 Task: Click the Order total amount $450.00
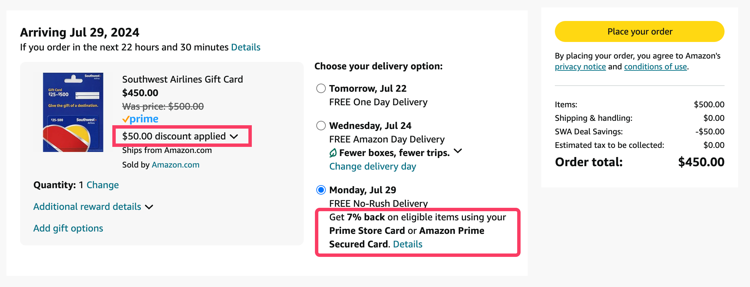pyautogui.click(x=701, y=162)
